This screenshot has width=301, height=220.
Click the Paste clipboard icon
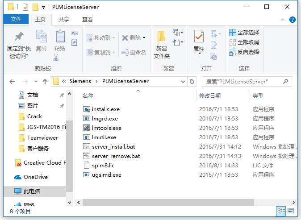tap(60, 36)
